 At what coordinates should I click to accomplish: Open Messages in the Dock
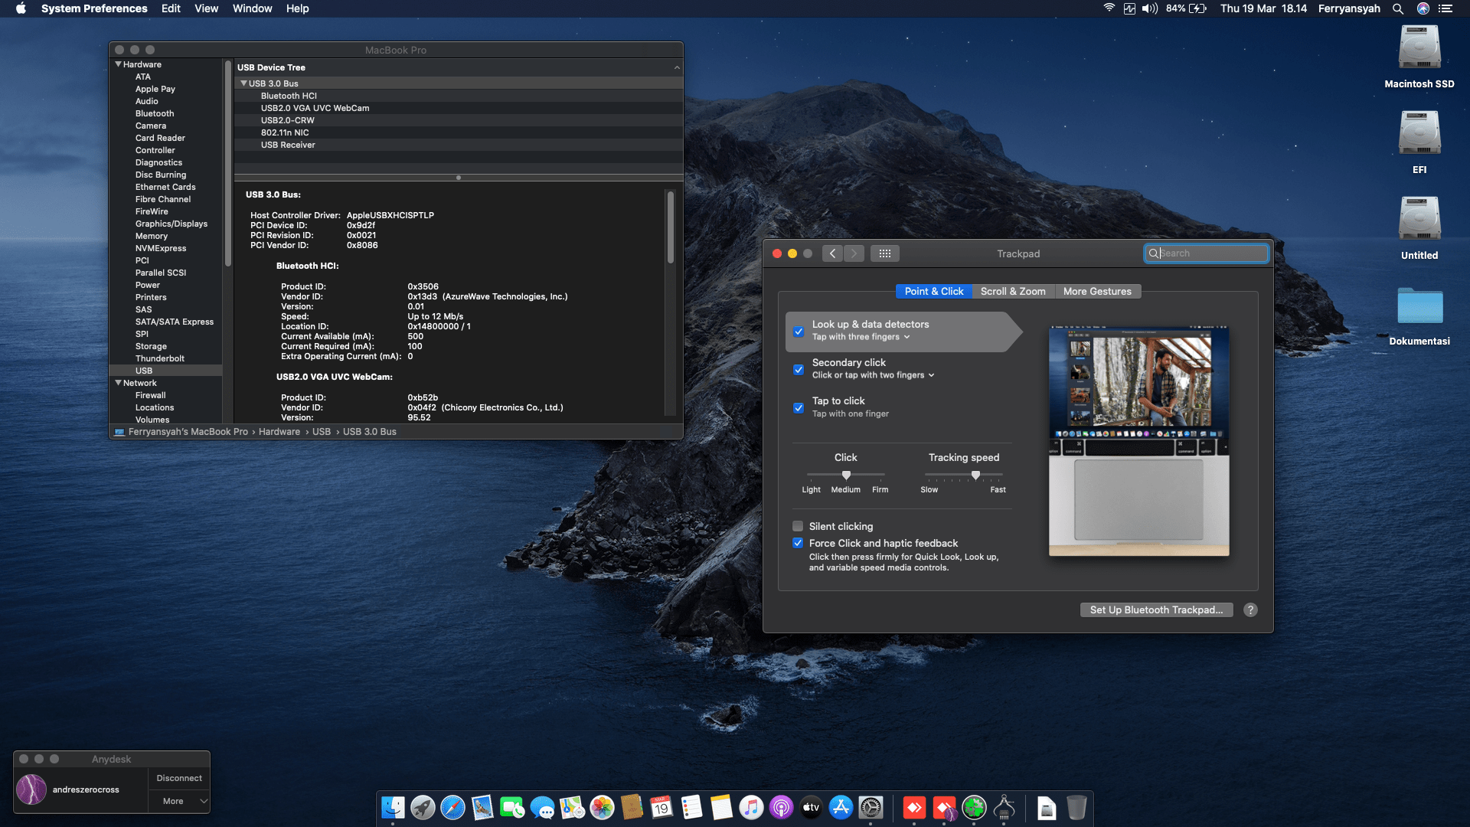(542, 808)
